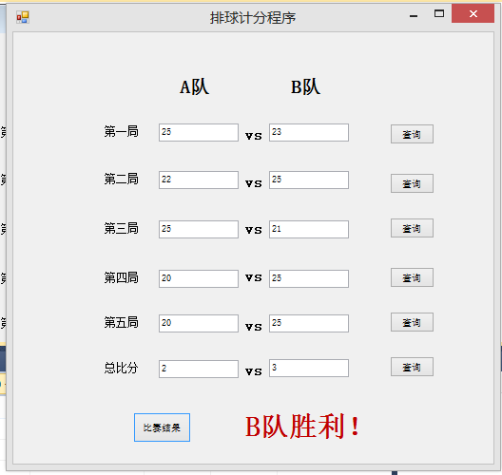The image size is (502, 475).
Task: Click the 比赛结果 button
Action: (162, 427)
